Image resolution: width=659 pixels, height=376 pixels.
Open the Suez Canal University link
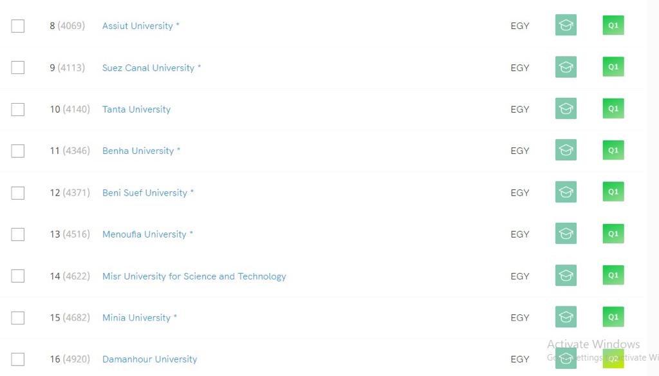pos(149,68)
